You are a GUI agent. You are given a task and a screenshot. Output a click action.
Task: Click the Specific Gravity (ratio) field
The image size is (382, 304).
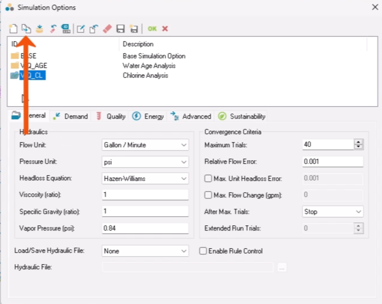(x=145, y=211)
